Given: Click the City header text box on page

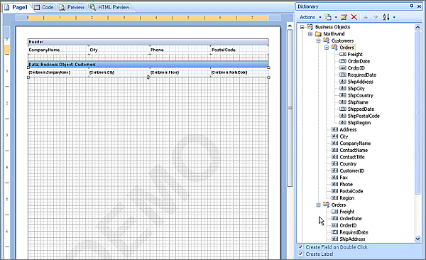Looking at the screenshot, I should coord(119,50).
